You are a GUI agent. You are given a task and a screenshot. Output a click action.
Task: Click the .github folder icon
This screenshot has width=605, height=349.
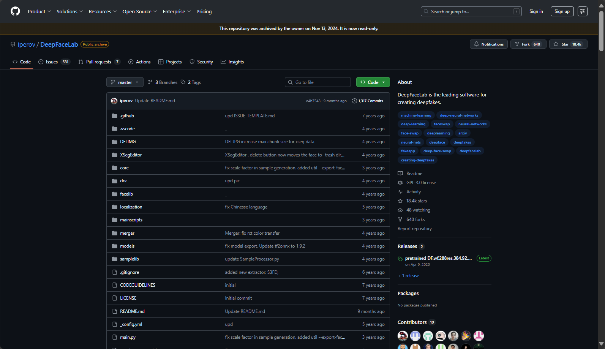coord(114,116)
